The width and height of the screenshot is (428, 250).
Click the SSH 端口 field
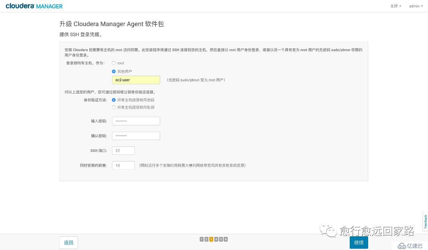tap(123, 150)
